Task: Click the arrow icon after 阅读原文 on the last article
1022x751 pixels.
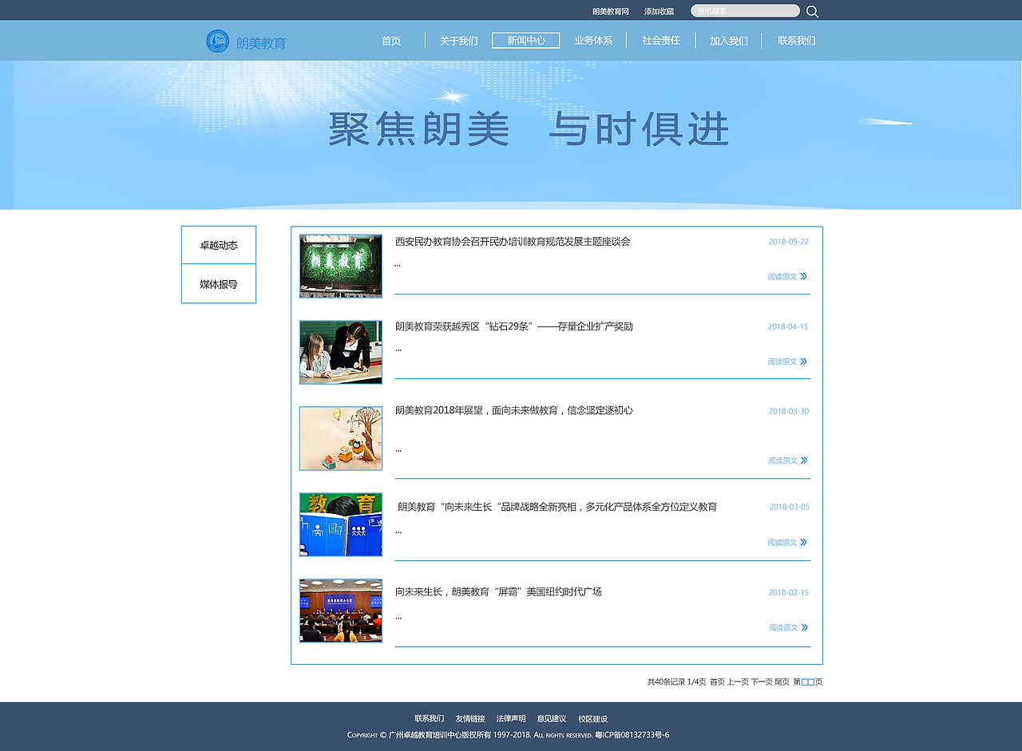Action: point(805,627)
